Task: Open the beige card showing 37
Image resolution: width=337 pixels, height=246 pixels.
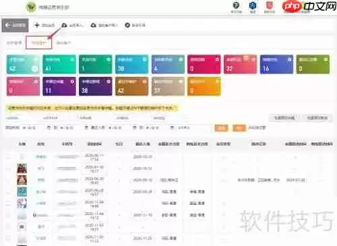Action: 168,86
